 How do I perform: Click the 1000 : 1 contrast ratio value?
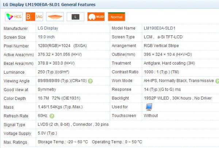(x=161, y=72)
